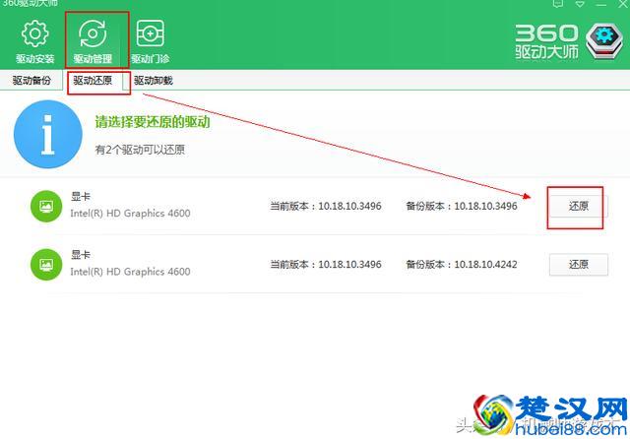
Task: Close the 360驱动大师 window
Action: tap(623, 4)
